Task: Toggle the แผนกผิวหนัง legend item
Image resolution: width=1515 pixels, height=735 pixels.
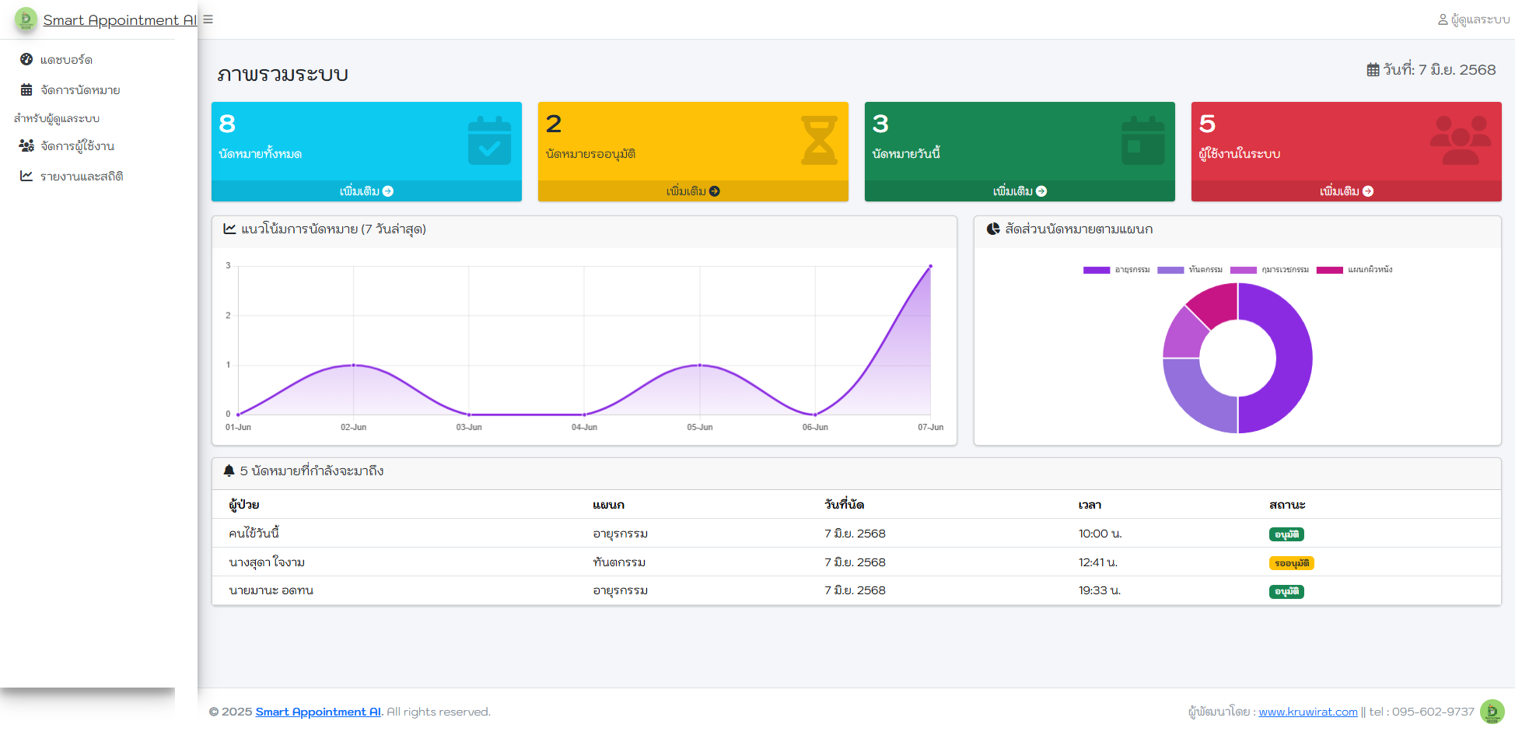Action: [x=1370, y=270]
